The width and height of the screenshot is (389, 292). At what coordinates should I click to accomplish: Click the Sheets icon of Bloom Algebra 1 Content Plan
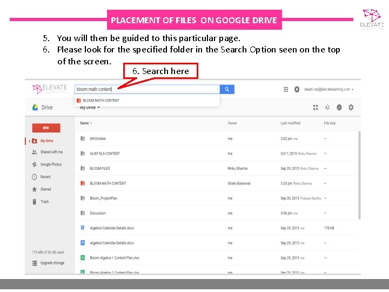pyautogui.click(x=83, y=258)
